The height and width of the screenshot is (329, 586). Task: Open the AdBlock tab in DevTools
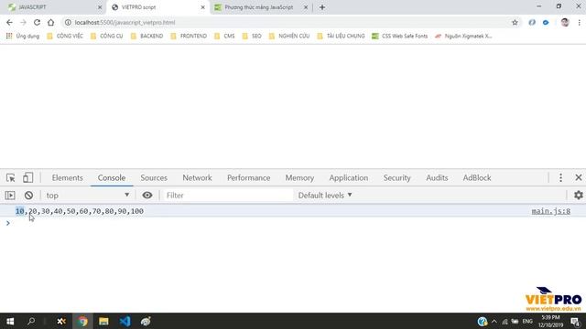pos(477,178)
